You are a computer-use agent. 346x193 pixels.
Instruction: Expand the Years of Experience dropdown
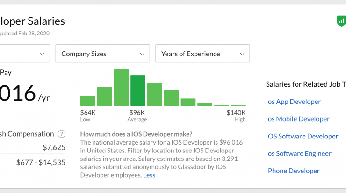pyautogui.click(x=202, y=54)
